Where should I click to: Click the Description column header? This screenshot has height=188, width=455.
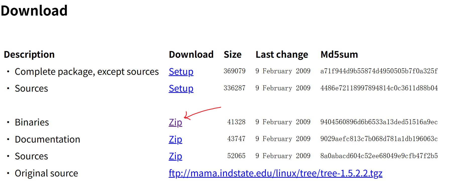click(29, 54)
